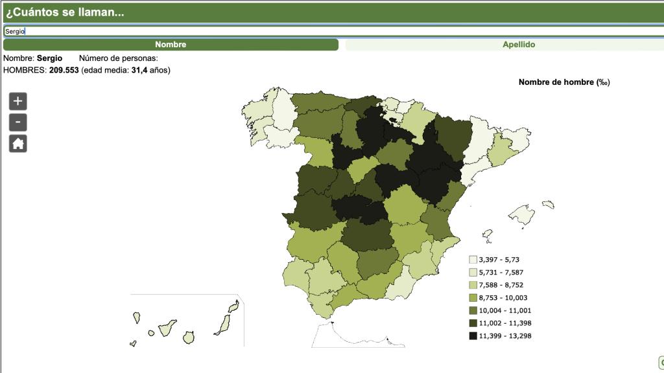Select Gran Canaria island in the inset
Screen dimensions: 664x373
coord(189,337)
